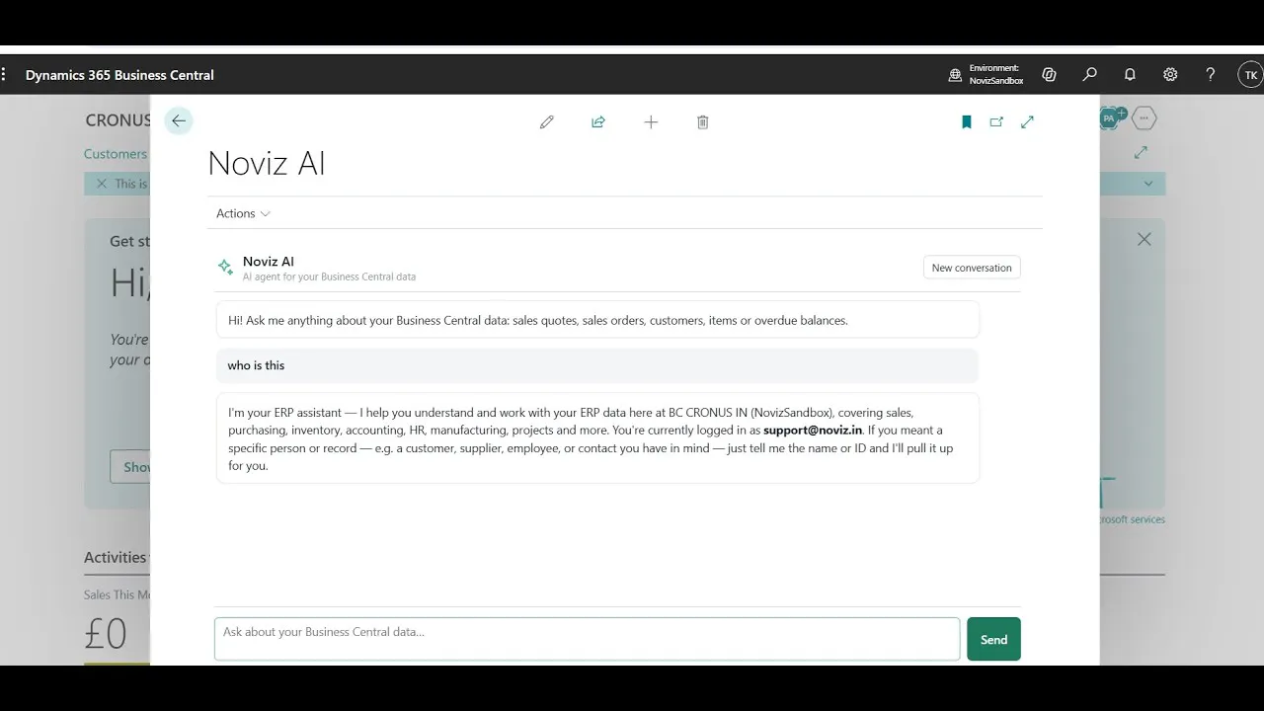Viewport: 1264px width, 711px height.
Task: Start a New conversation
Action: tap(972, 268)
